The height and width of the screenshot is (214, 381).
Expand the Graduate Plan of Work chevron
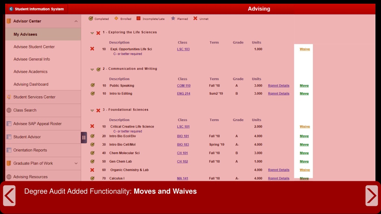click(76, 163)
